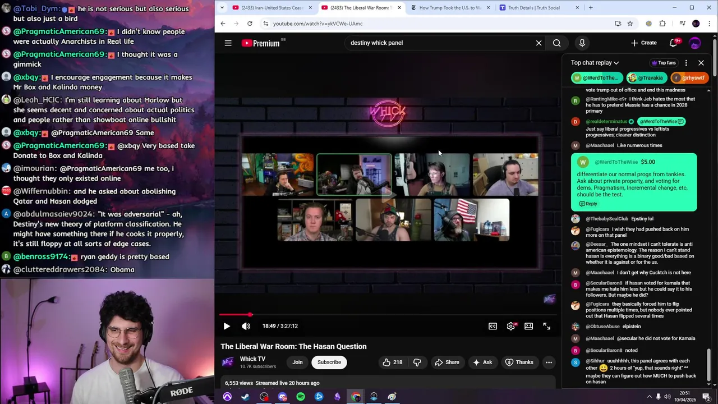The height and width of the screenshot is (404, 718).
Task: Click the install app icon in address bar
Action: [x=618, y=24]
